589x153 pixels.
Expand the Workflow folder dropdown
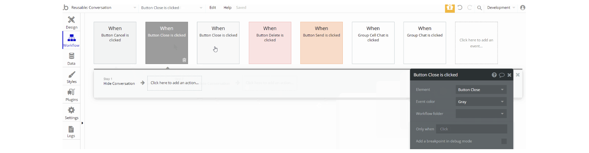pos(481,114)
